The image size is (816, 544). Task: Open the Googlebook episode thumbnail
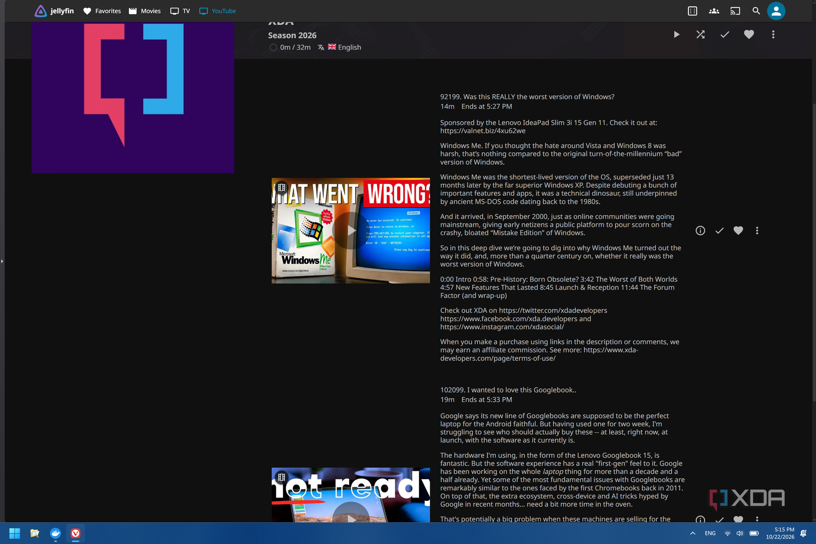(351, 495)
